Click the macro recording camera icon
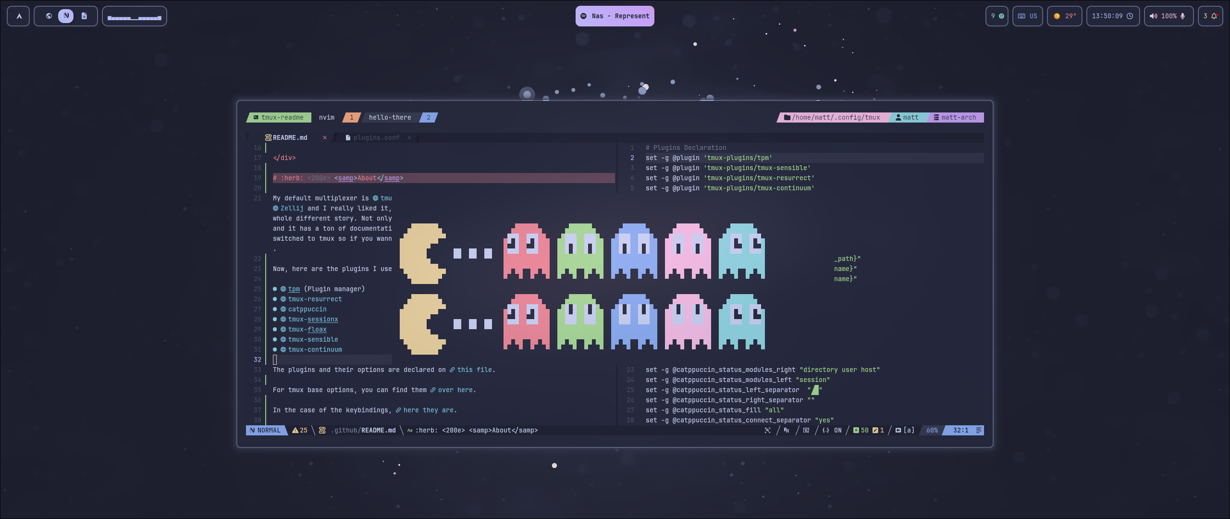The height and width of the screenshot is (519, 1230). 898,431
